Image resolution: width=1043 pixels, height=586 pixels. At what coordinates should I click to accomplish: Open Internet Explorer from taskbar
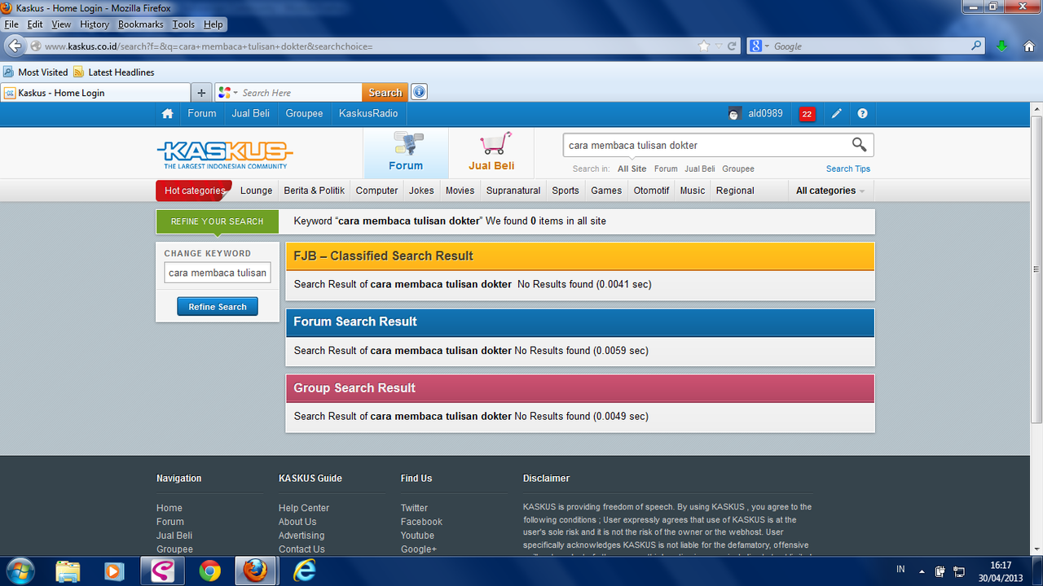[x=303, y=571]
